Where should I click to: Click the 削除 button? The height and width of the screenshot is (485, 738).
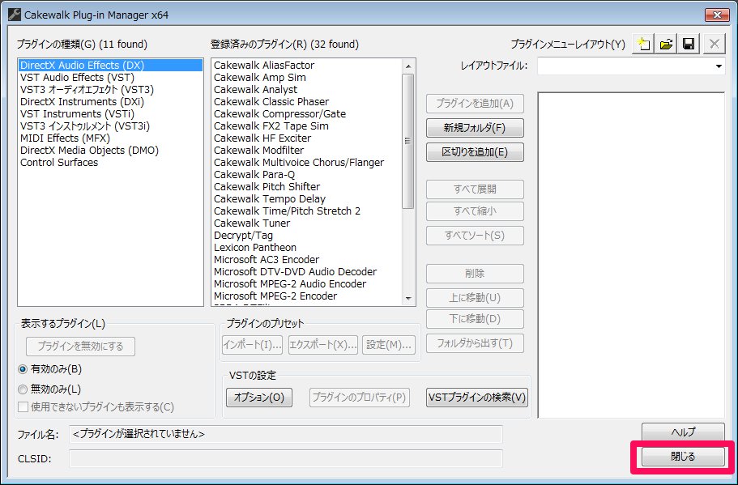click(475, 274)
